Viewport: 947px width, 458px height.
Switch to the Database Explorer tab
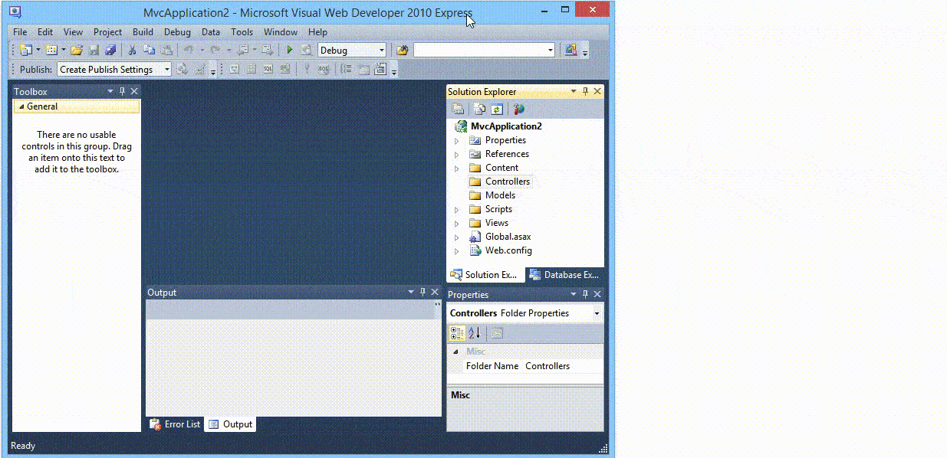click(x=564, y=275)
